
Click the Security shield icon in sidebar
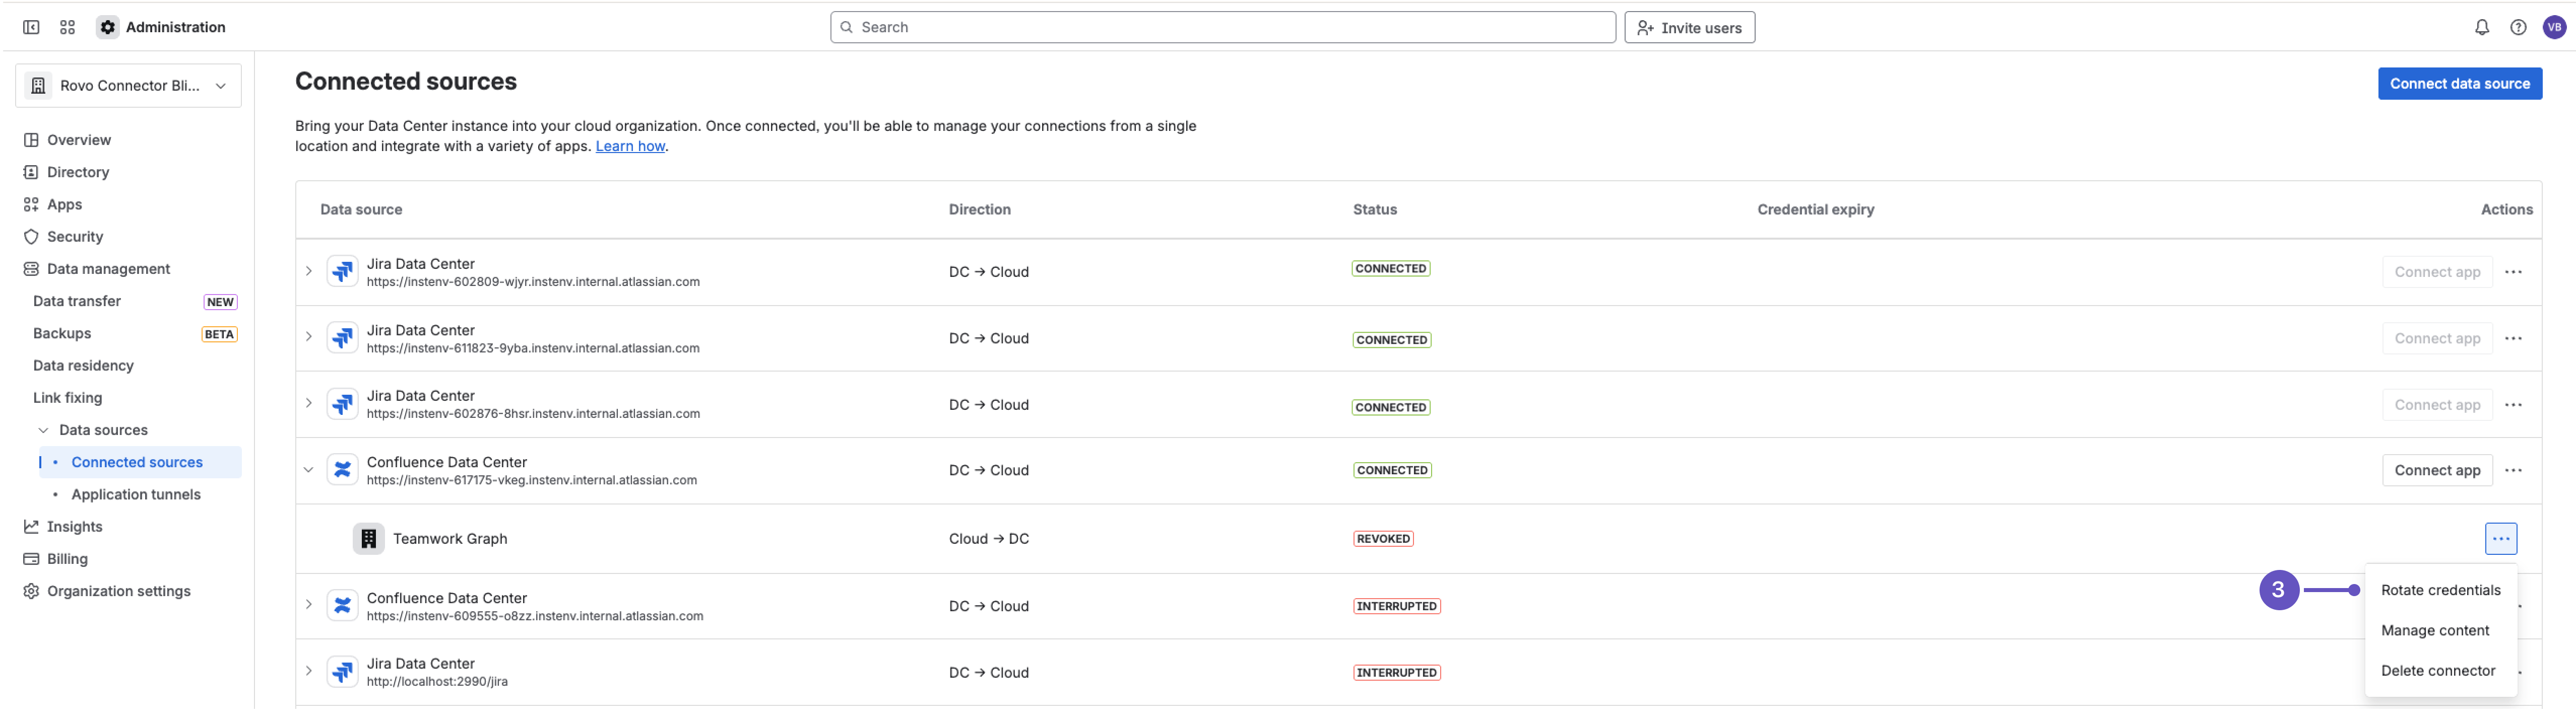point(31,237)
